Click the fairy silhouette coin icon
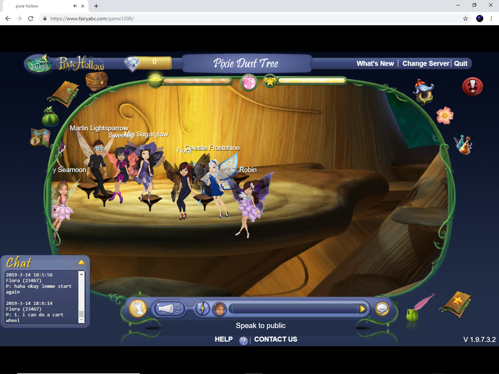The image size is (499, 374). click(137, 309)
